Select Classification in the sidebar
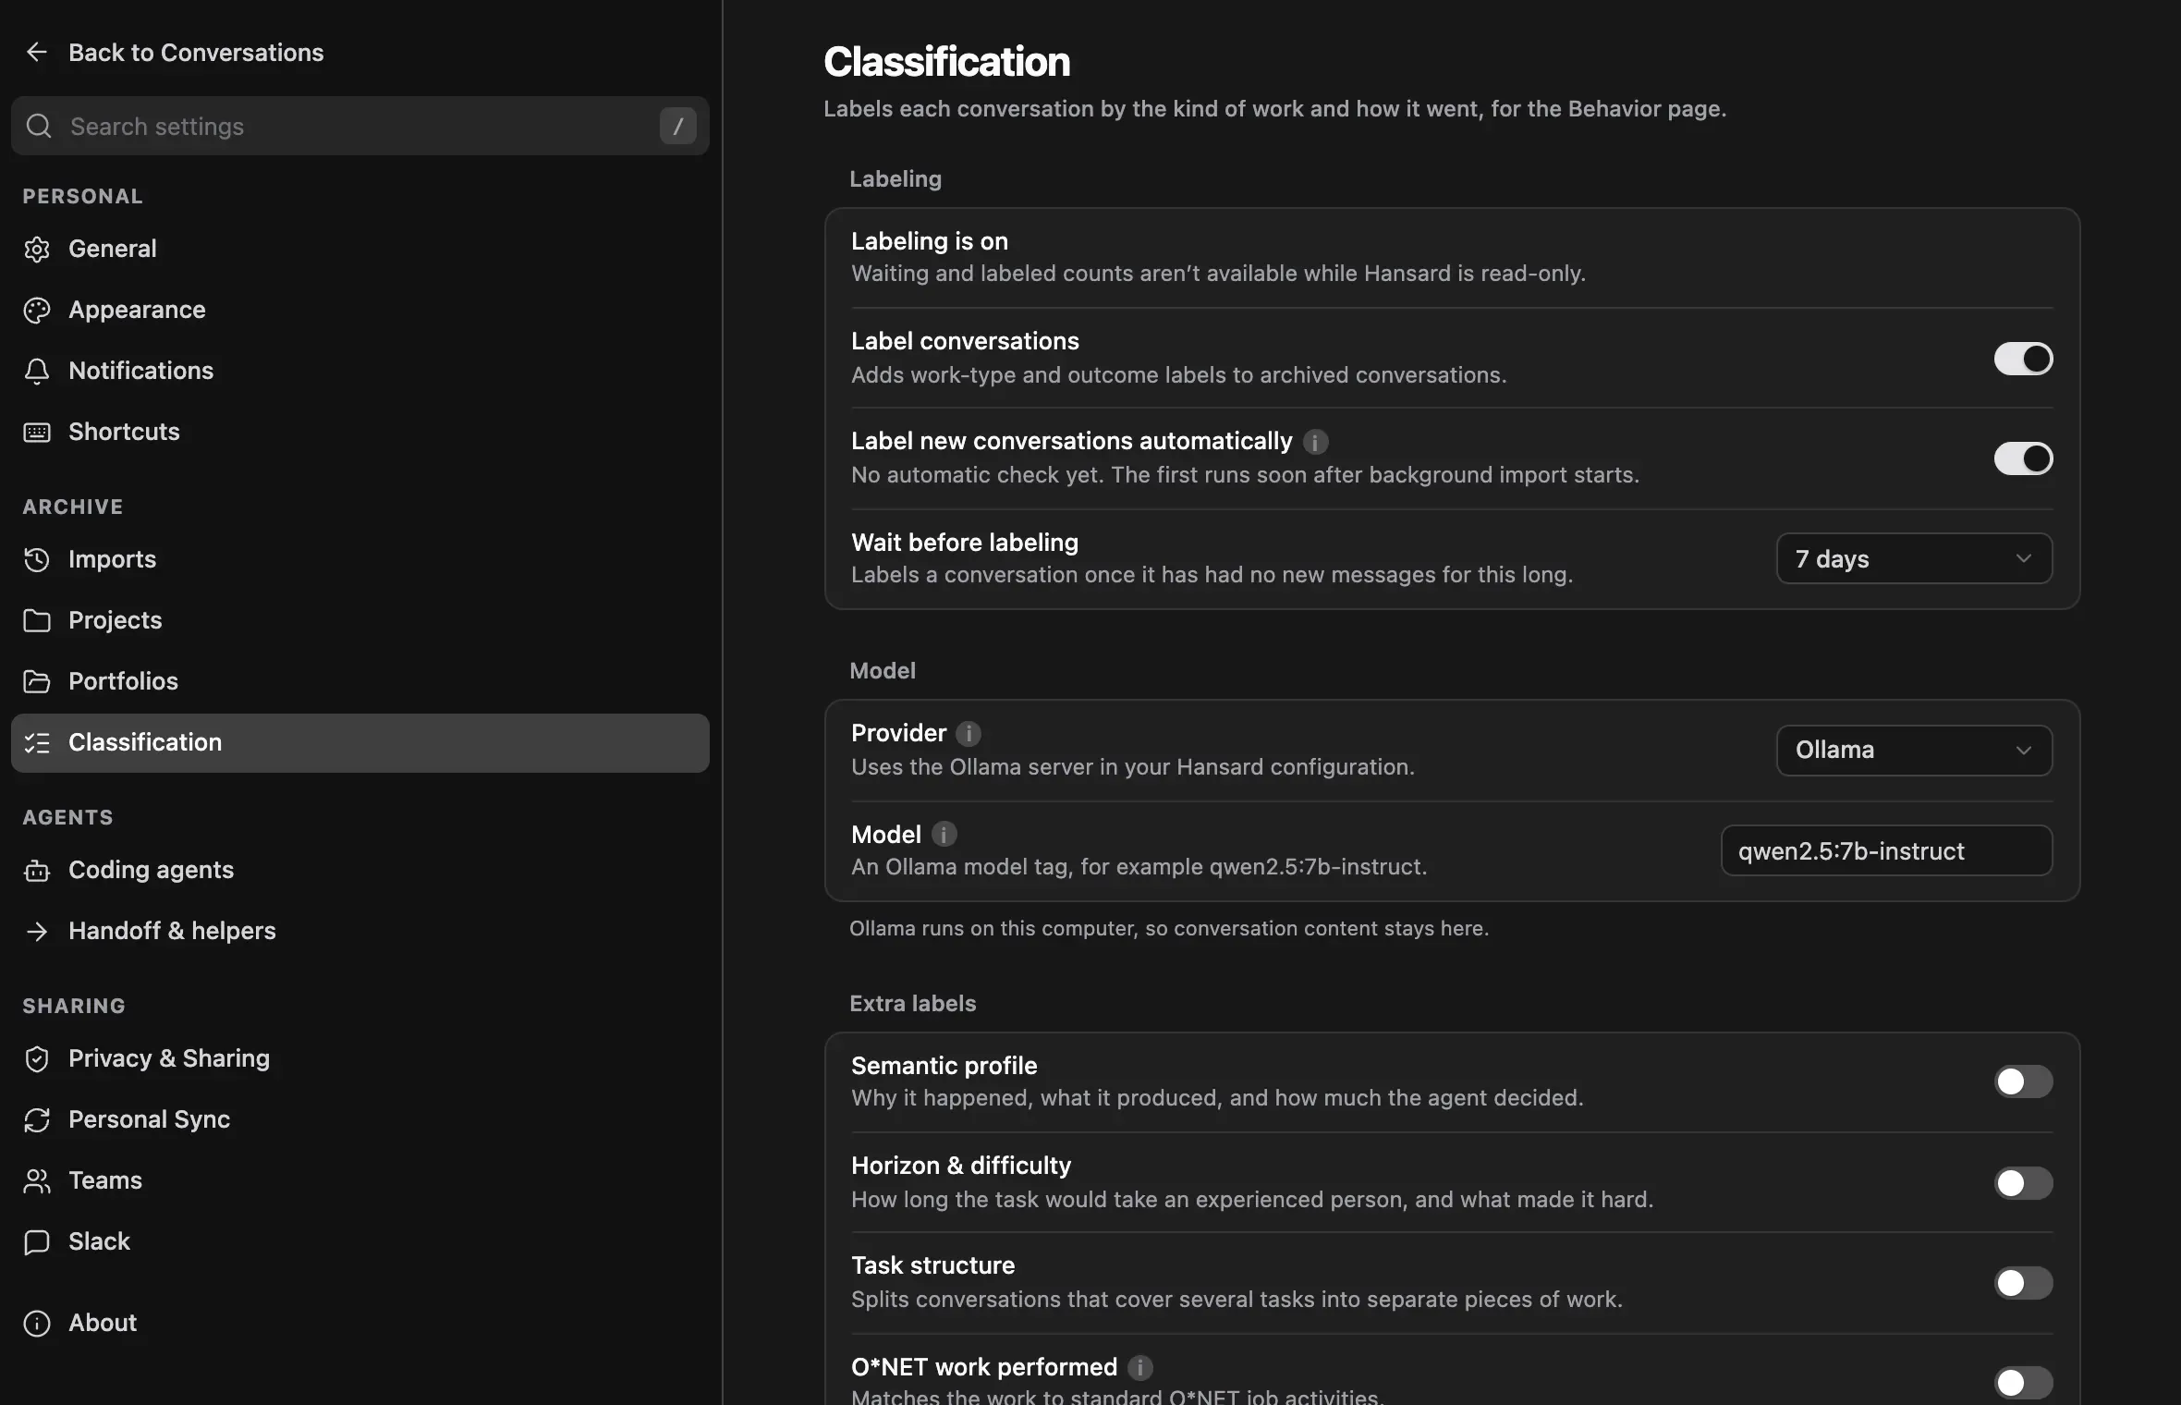Viewport: 2181px width, 1405px height. pos(360,743)
